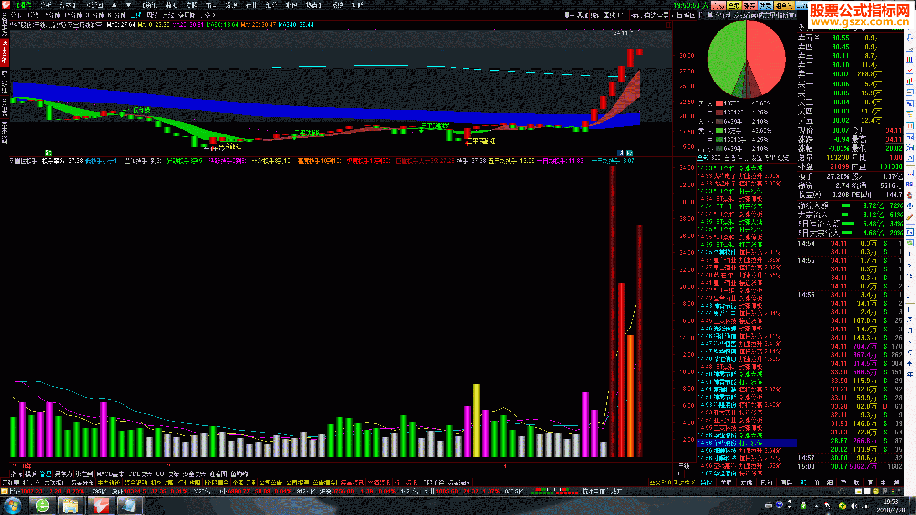Screen dimensions: 916x515
Task: Switch to the 日 period in the right bar
Action: (x=910, y=309)
